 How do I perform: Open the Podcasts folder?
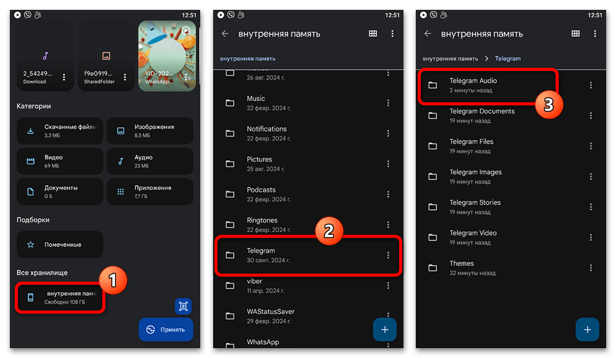pyautogui.click(x=308, y=194)
